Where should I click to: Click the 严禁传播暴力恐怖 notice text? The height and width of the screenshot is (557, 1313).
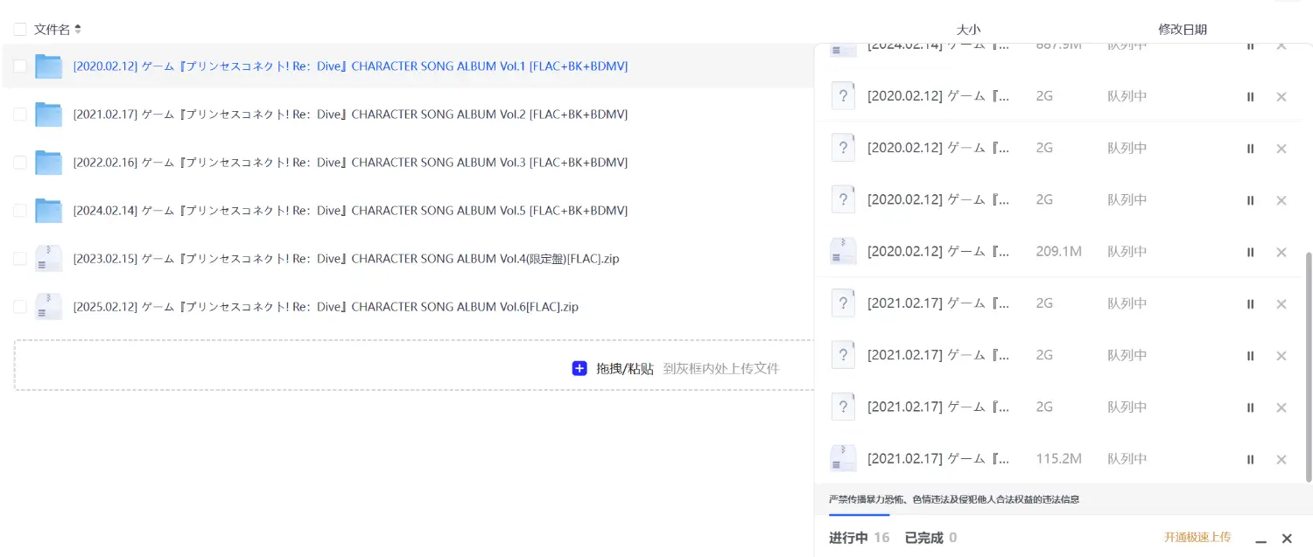tap(954, 499)
